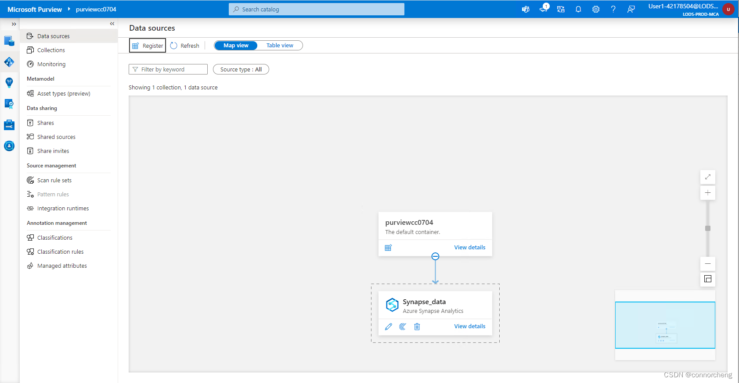Delete the Synapse_data source
Screen dimensions: 739x383
(x=417, y=326)
